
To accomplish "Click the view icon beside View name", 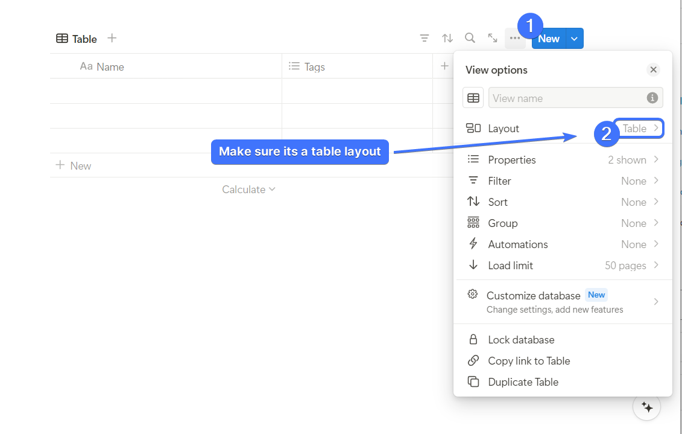I will point(473,98).
